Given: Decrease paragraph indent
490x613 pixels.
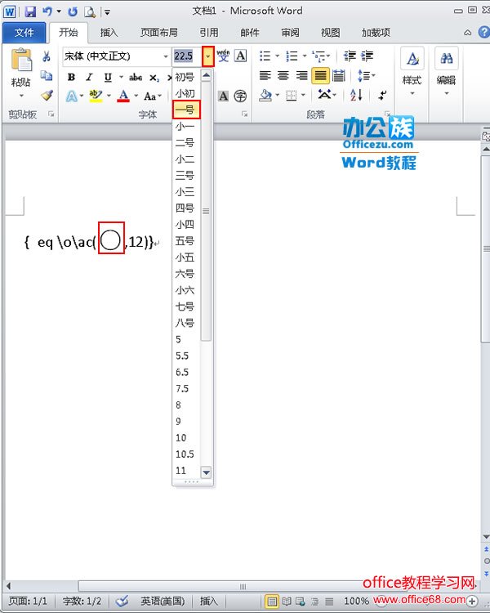Looking at the screenshot, I should [x=350, y=56].
